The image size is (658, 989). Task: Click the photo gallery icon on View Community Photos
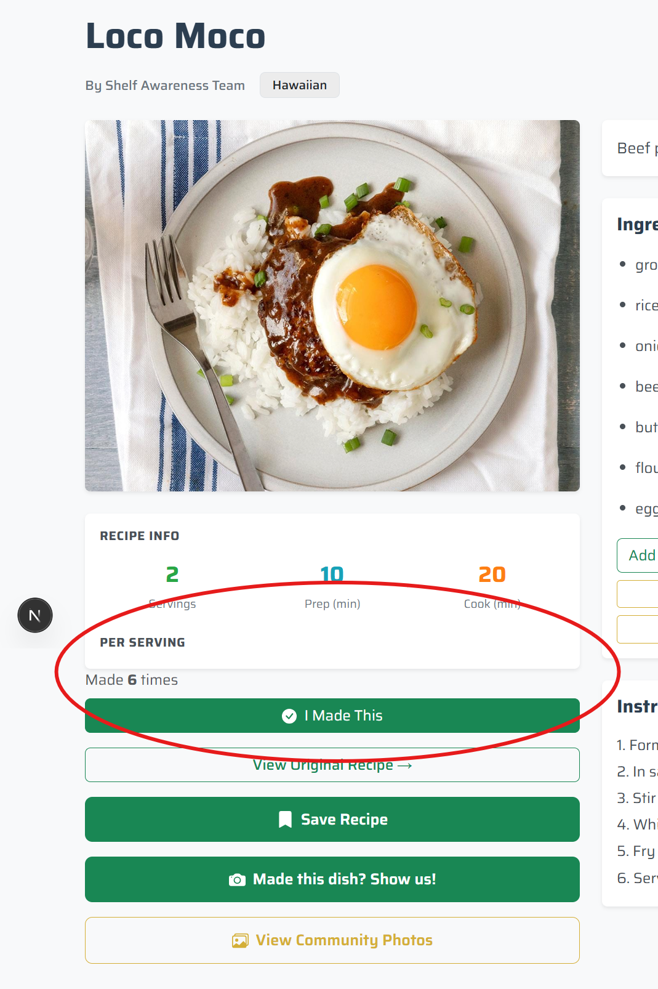click(x=239, y=940)
